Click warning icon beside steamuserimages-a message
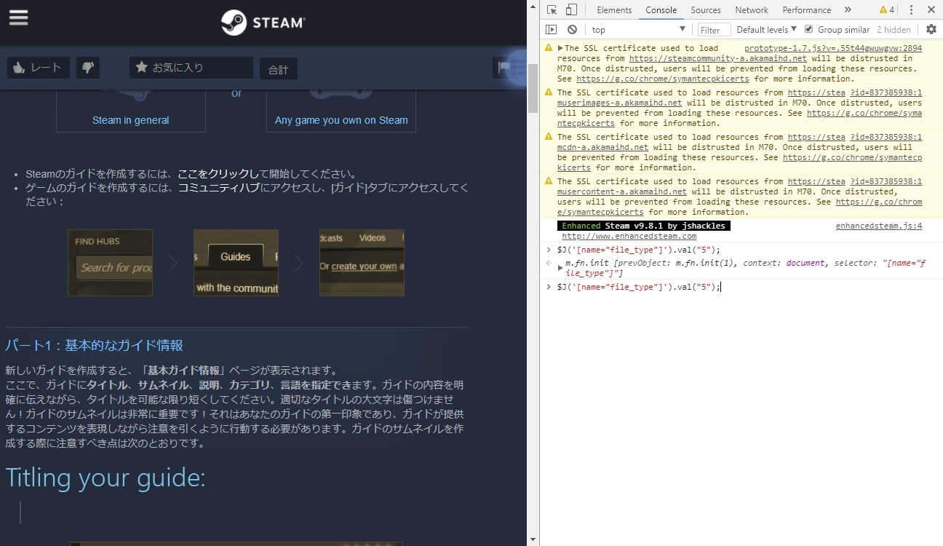Viewport: 943px width, 546px height. 549,92
